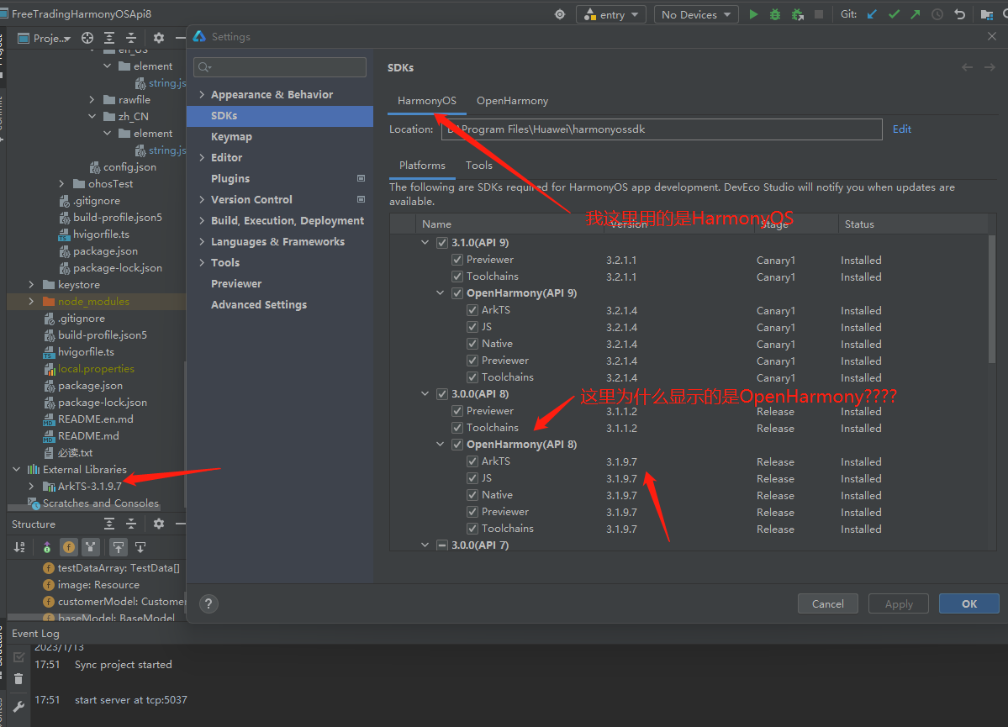Open Previewer settings page
1008x727 pixels.
click(x=236, y=283)
